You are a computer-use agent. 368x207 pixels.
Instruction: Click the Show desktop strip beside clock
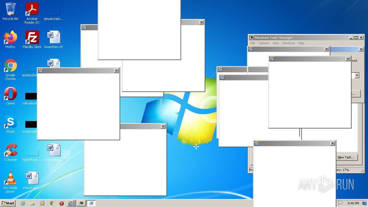click(365, 203)
